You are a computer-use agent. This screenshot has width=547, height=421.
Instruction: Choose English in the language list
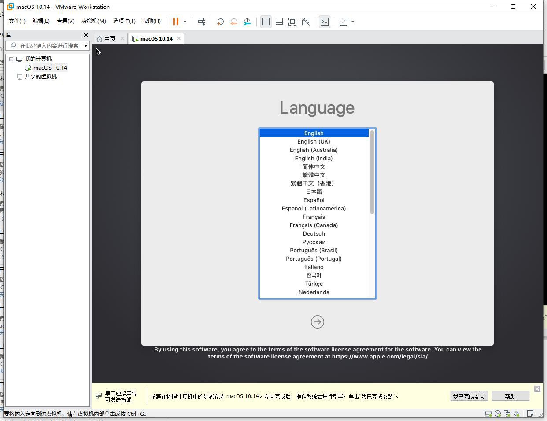coord(314,133)
